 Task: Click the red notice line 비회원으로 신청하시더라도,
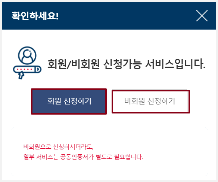pyautogui.click(x=58, y=147)
